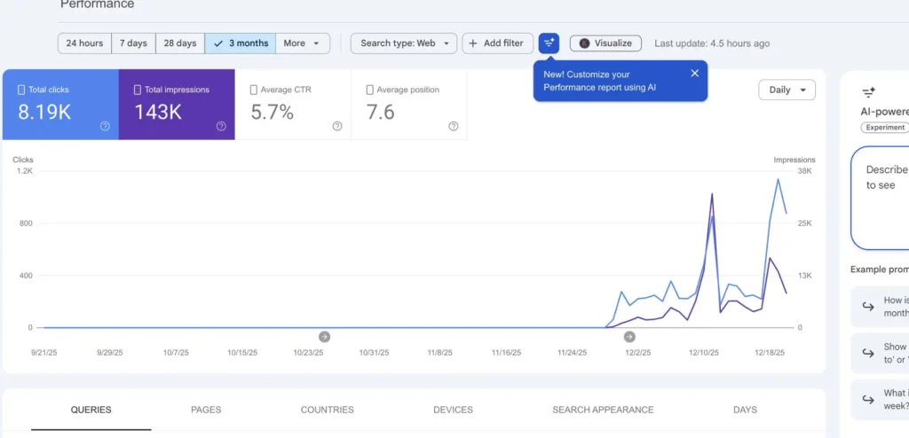Open the Search type: Web dropdown
Screen dimensions: 909x438
pyautogui.click(x=404, y=43)
